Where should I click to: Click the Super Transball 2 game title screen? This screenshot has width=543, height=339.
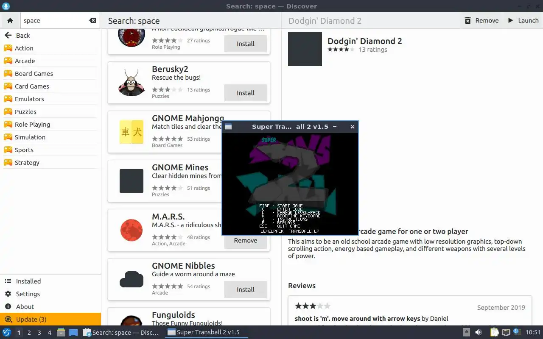(290, 183)
